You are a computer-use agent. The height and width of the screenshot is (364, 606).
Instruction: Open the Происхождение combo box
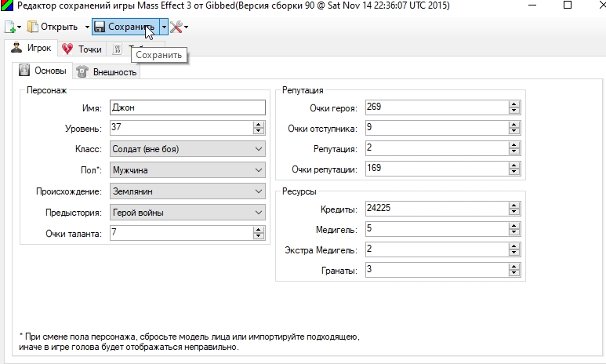pos(187,191)
